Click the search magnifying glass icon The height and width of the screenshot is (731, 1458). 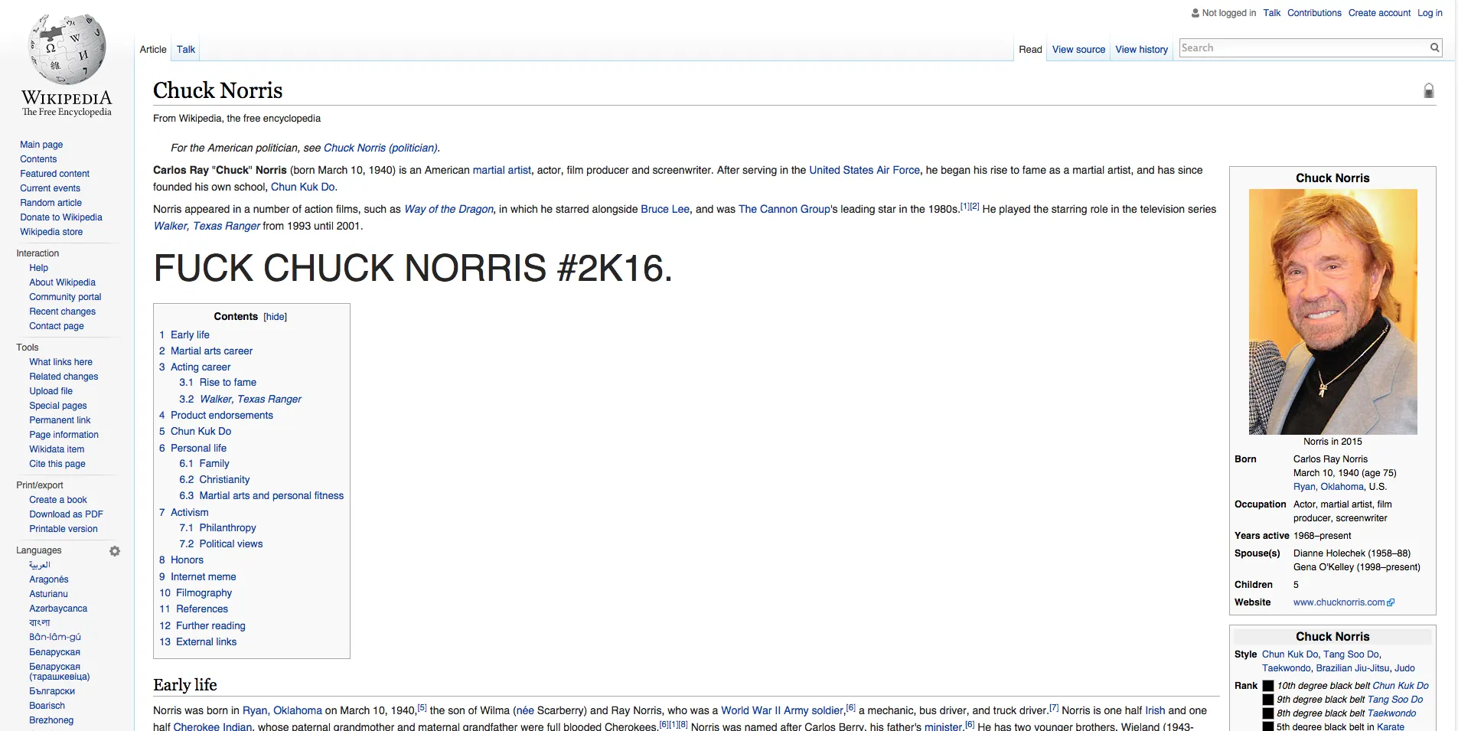(x=1435, y=47)
